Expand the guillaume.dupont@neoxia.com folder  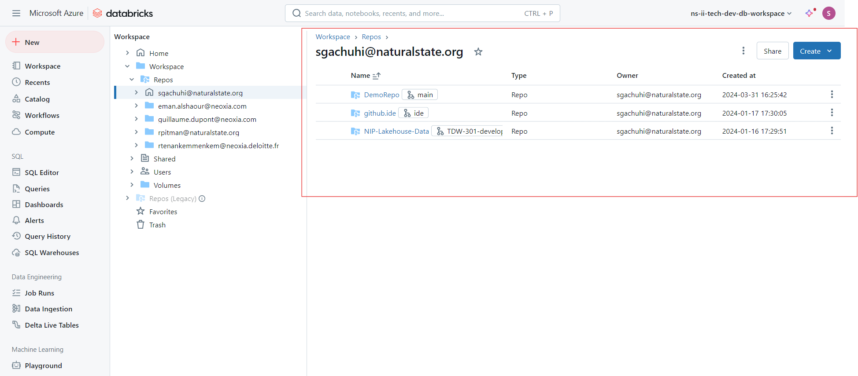[136, 119]
